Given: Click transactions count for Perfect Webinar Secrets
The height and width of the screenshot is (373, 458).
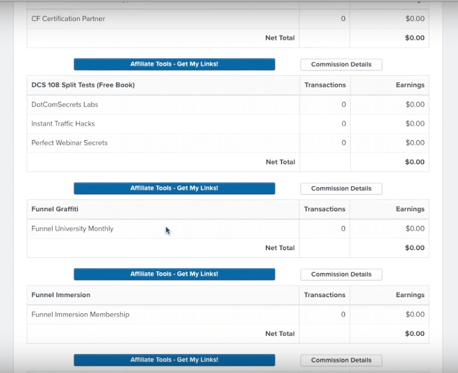Looking at the screenshot, I should pos(344,143).
